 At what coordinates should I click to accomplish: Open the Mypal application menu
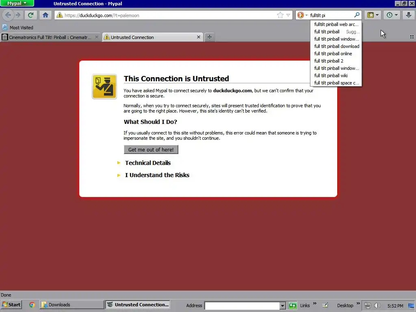[x=17, y=3]
